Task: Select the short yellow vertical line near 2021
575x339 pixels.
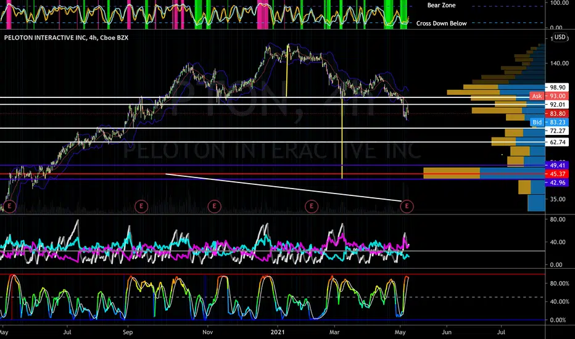Action: pos(287,71)
